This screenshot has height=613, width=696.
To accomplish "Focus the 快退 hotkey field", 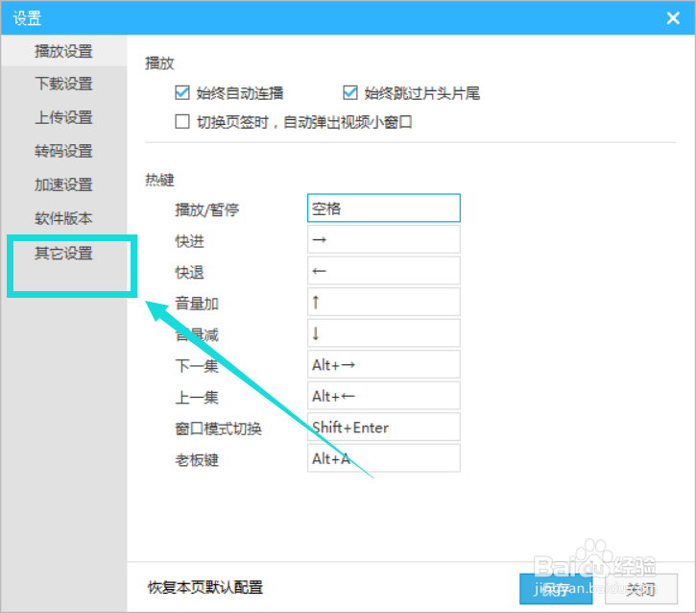I will pyautogui.click(x=384, y=271).
